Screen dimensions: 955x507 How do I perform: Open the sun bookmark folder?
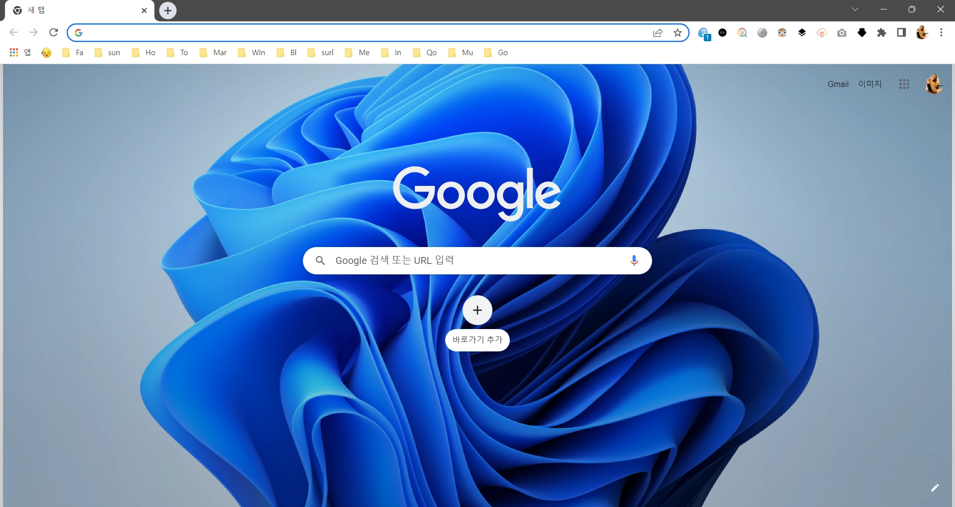[x=107, y=53]
